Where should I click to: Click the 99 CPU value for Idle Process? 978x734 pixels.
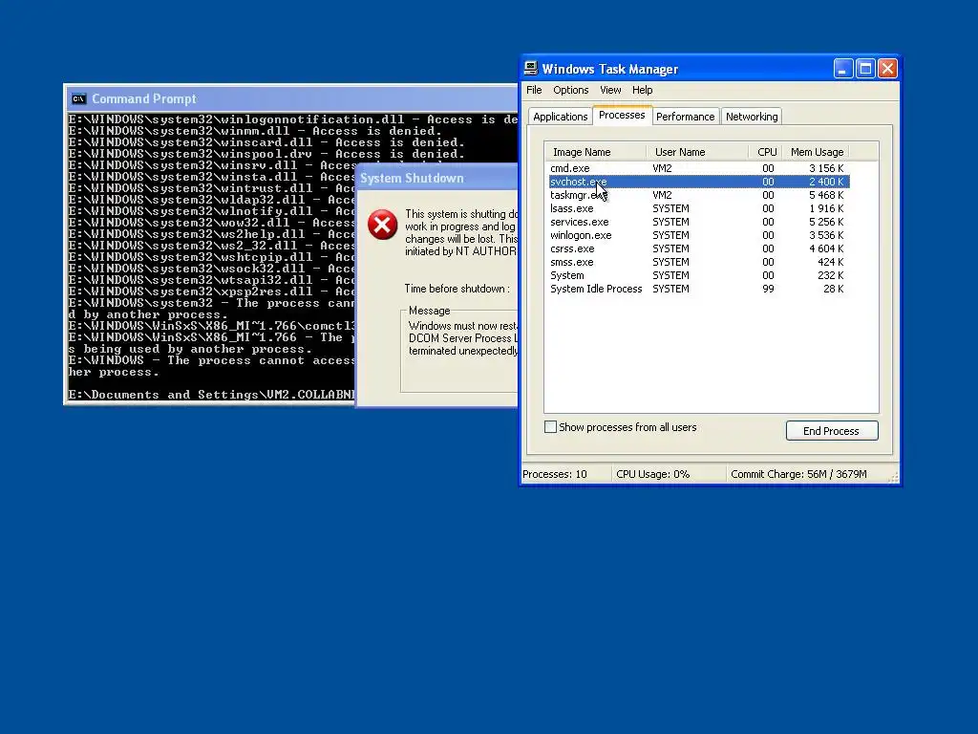tap(768, 289)
